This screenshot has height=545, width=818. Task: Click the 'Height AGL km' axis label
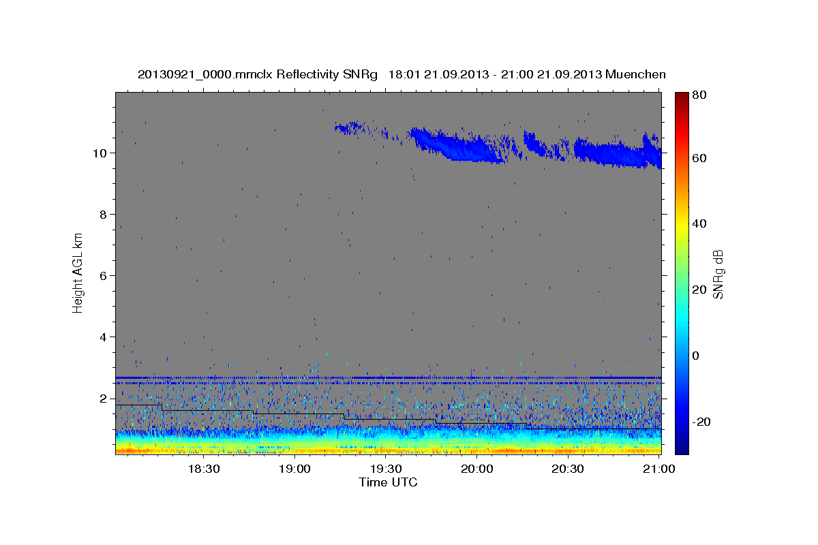[78, 272]
